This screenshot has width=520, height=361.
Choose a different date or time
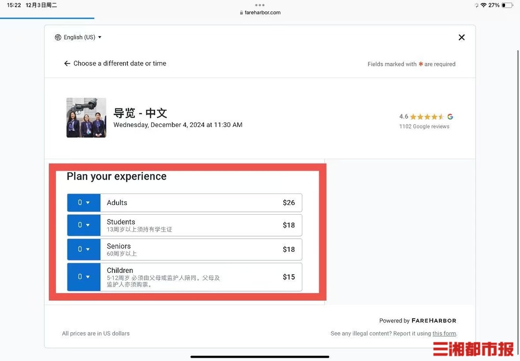[x=119, y=64]
